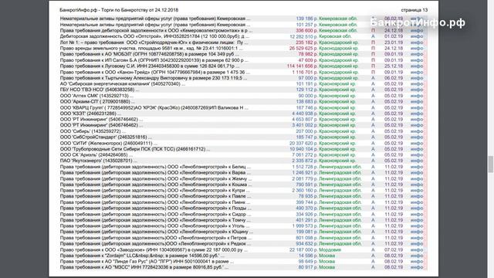Click the Ленoблэнергострой lot title ending in 'к Пиенк'
Image resolution: width=494 pixels, height=278 pixels.
155,202
